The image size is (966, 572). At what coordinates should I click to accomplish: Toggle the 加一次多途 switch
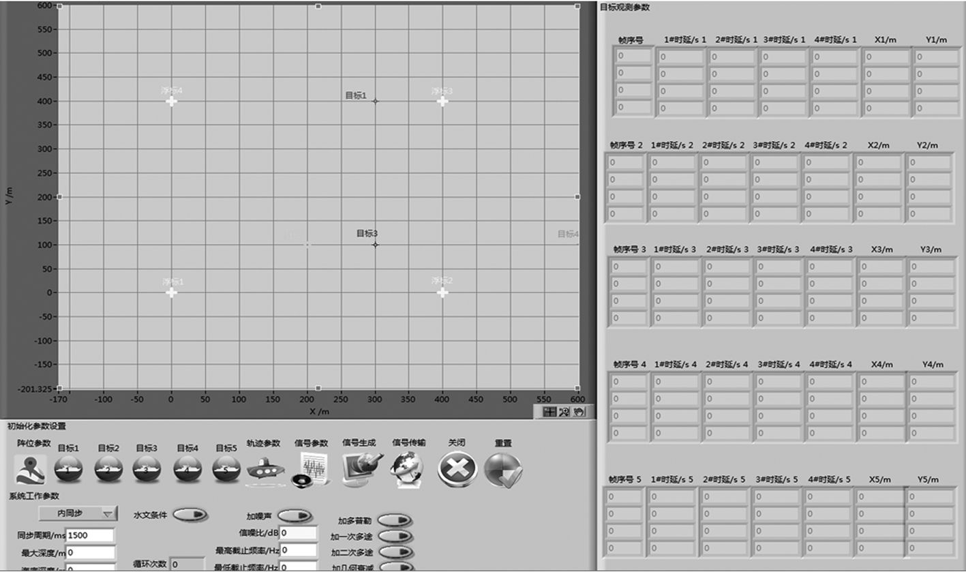pyautogui.click(x=395, y=537)
